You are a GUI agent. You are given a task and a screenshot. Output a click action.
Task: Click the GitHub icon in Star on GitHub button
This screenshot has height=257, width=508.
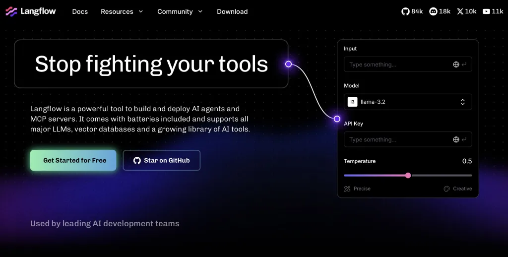(137, 160)
